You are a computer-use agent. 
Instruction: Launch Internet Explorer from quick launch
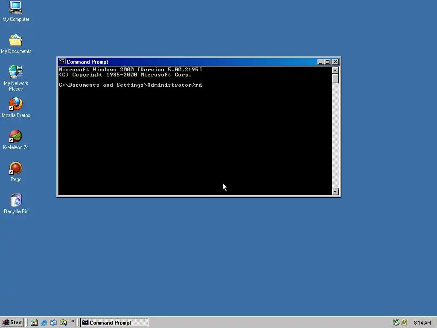point(44,323)
